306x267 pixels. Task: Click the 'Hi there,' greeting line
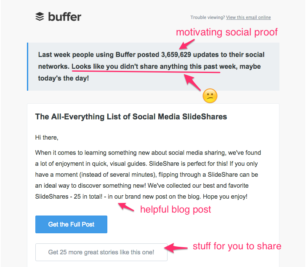(x=47, y=138)
